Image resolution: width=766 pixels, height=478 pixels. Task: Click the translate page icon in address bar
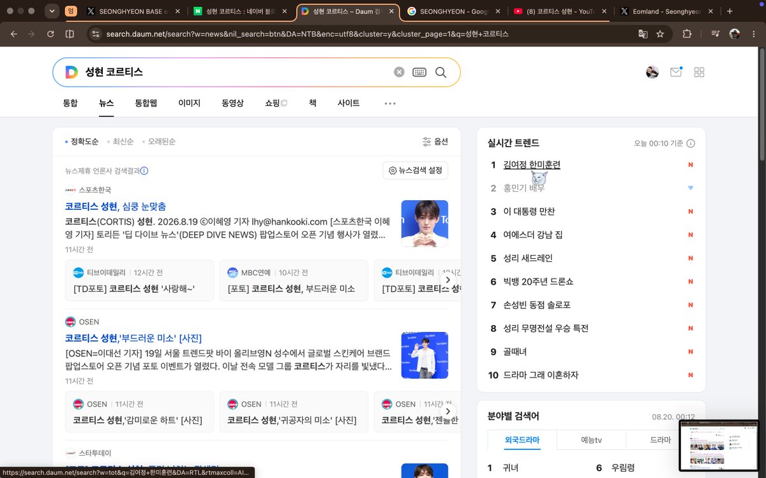tap(643, 34)
